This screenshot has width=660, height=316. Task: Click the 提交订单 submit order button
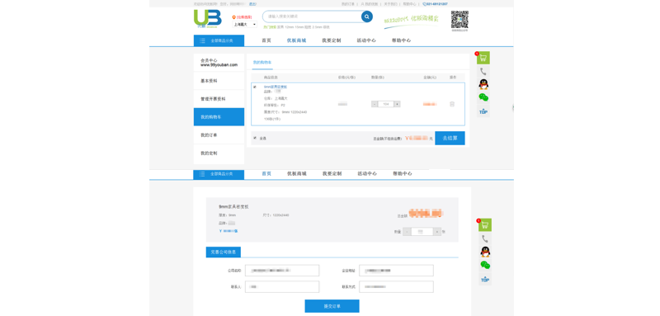tap(332, 306)
